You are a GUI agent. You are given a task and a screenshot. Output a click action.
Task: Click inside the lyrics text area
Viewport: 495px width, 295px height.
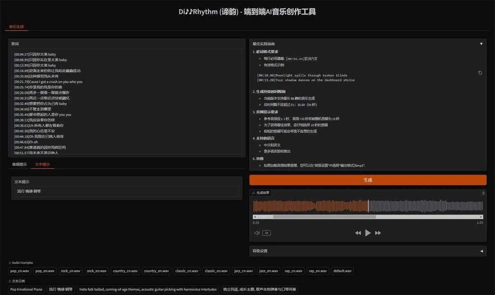coord(127,102)
